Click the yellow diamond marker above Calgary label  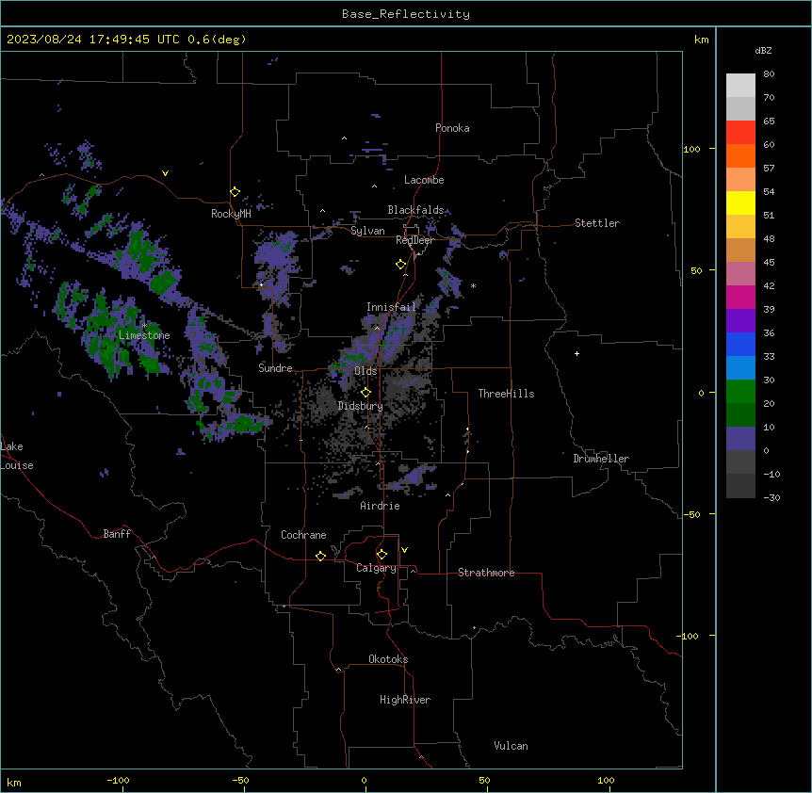382,555
